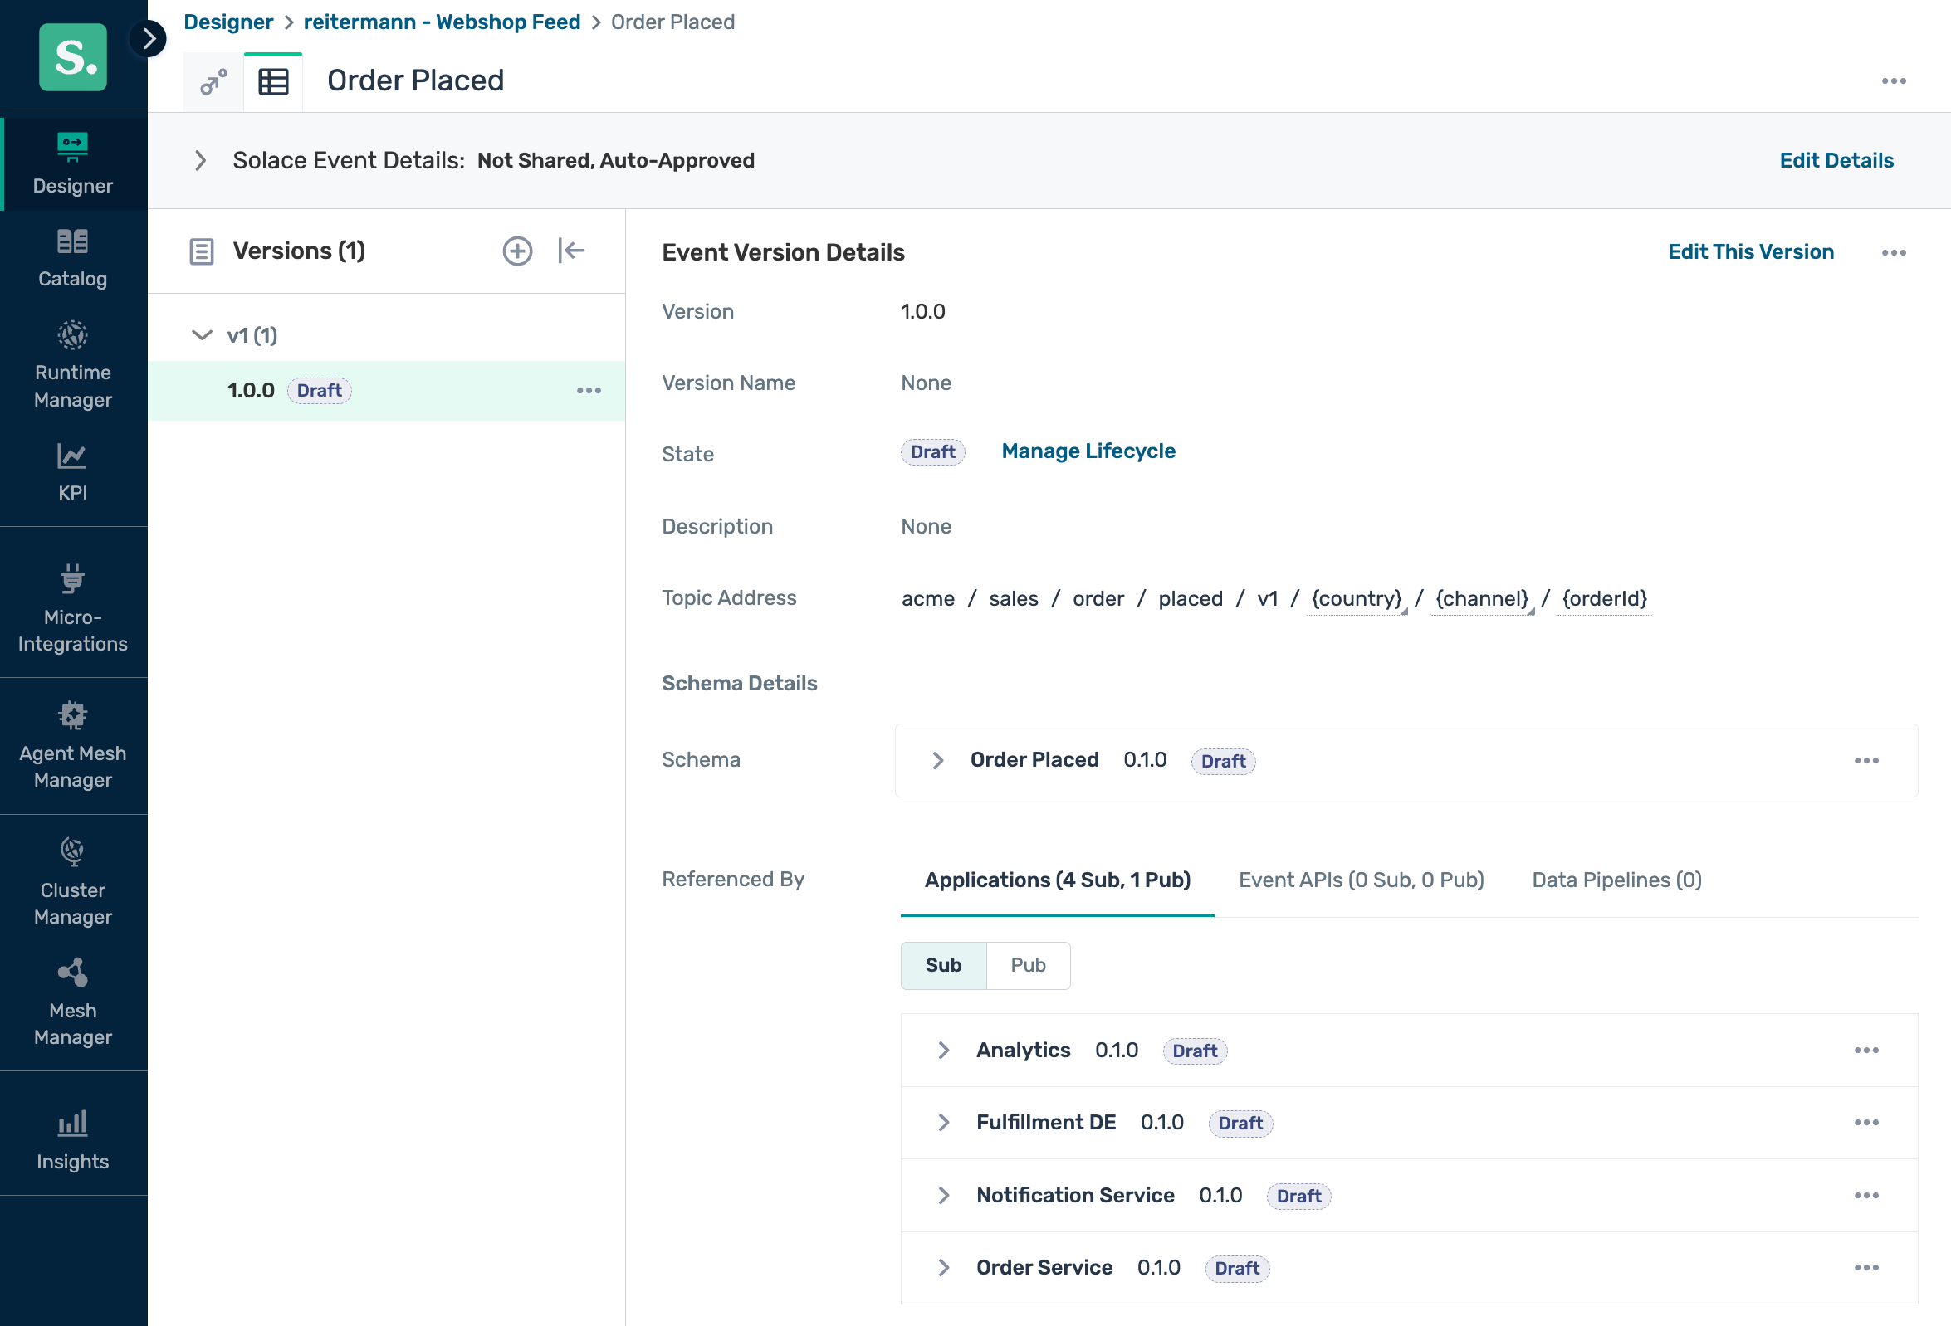Click Order Placed schema name
The height and width of the screenshot is (1326, 1951).
coord(1034,759)
